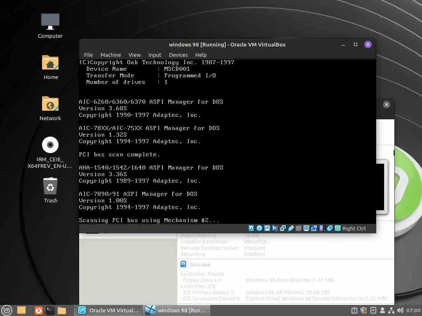Open the Computer desktop icon
The height and width of the screenshot is (316, 422).
point(50,26)
